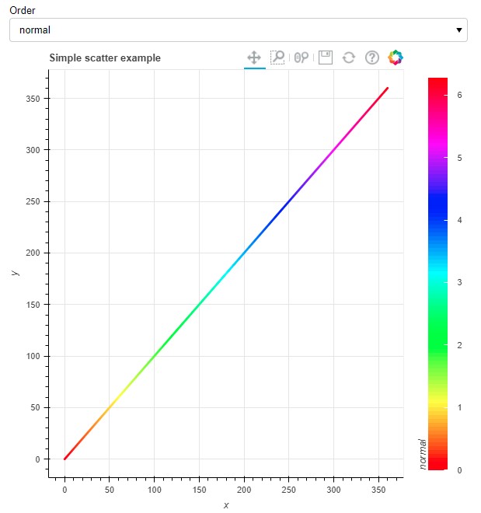This screenshot has width=481, height=513.
Task: Click x-axis tick label 250
Action: [288, 490]
